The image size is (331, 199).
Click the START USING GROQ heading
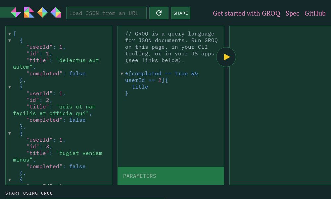click(x=29, y=193)
